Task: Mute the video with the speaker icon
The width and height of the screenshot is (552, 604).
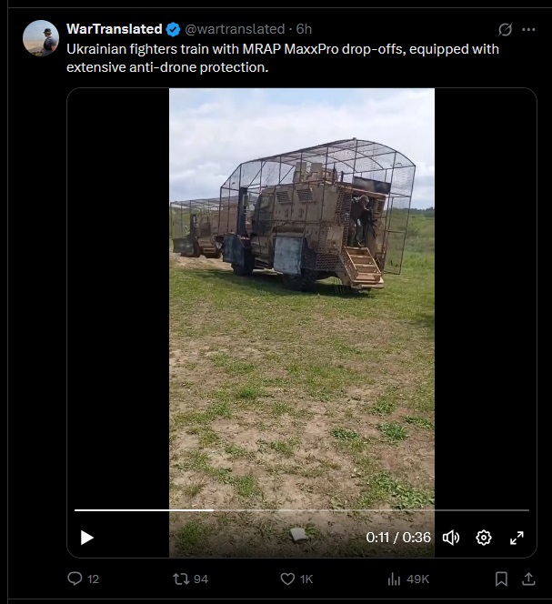Action: pyautogui.click(x=451, y=538)
